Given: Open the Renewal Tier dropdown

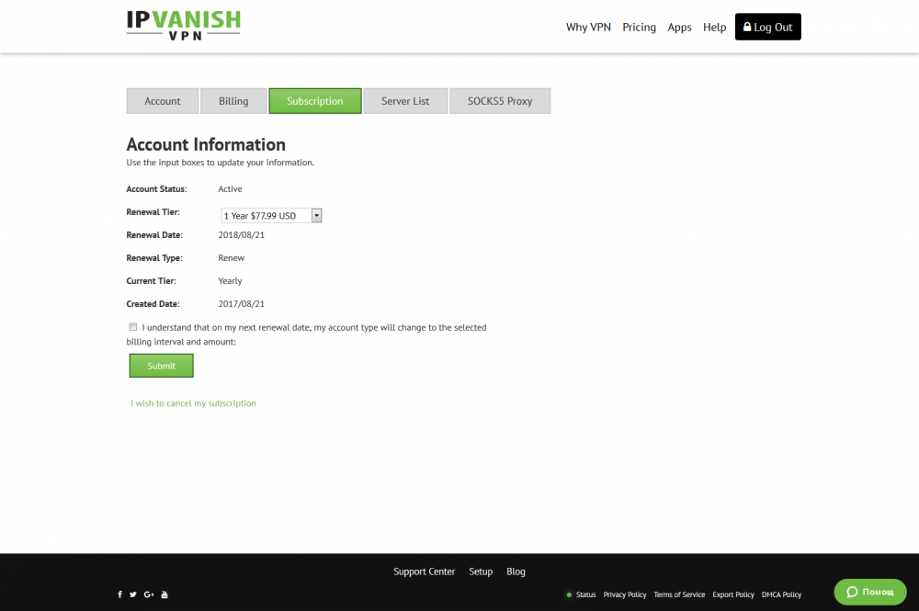Looking at the screenshot, I should coord(271,216).
